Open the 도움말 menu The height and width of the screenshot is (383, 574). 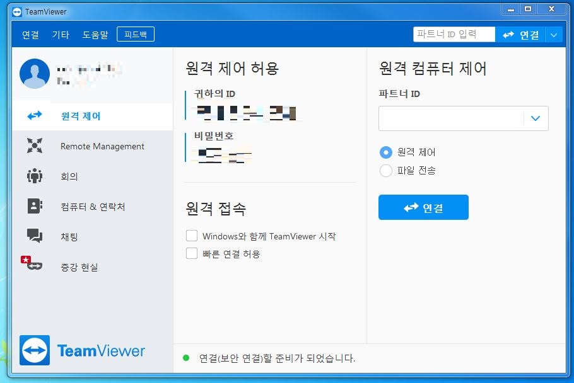[x=95, y=35]
